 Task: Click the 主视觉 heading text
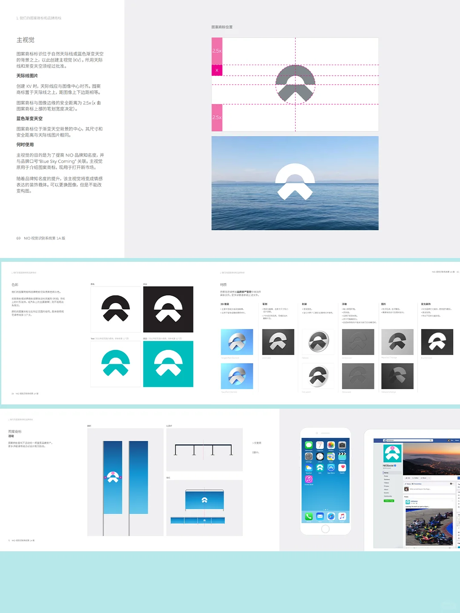click(x=26, y=40)
